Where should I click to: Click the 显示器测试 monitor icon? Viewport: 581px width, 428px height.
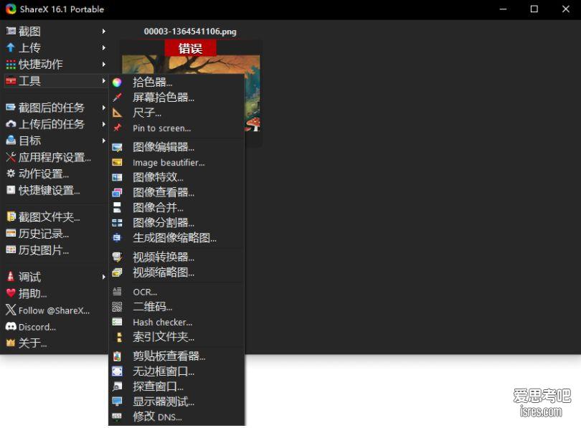117,401
